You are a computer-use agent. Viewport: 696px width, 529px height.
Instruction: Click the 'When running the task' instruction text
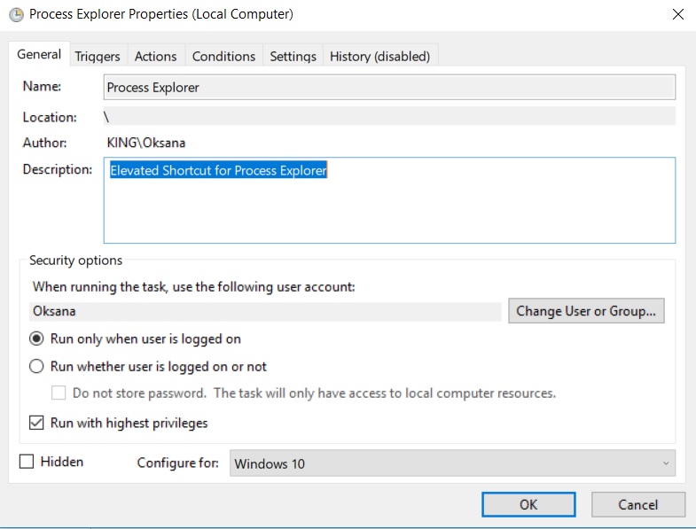[194, 287]
